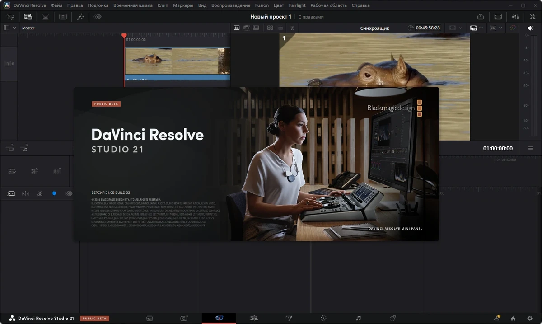
Task: Click the Новый проект 1 project title
Action: (x=271, y=17)
